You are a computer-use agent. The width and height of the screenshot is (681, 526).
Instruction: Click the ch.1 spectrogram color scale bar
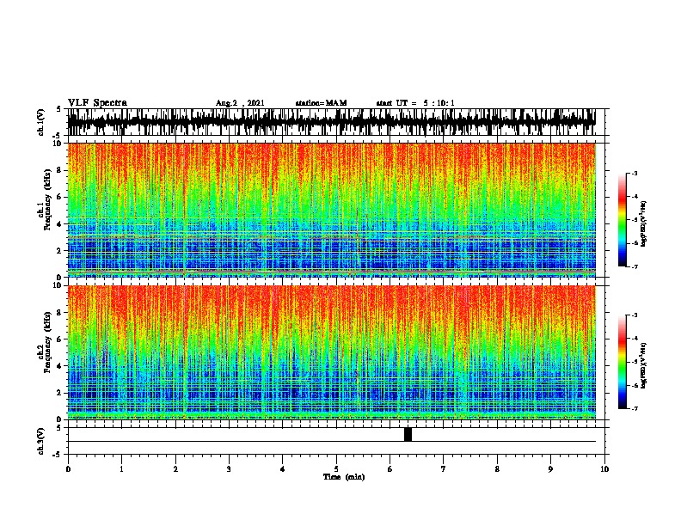(x=623, y=220)
